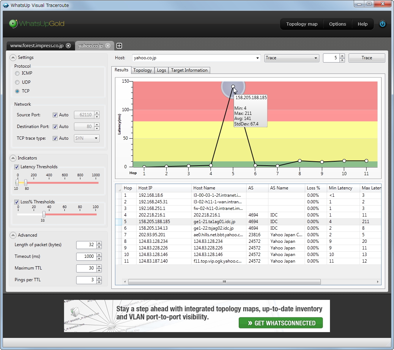Sort by the Host IP column header
Screen dimensions: 394x350
click(164, 188)
